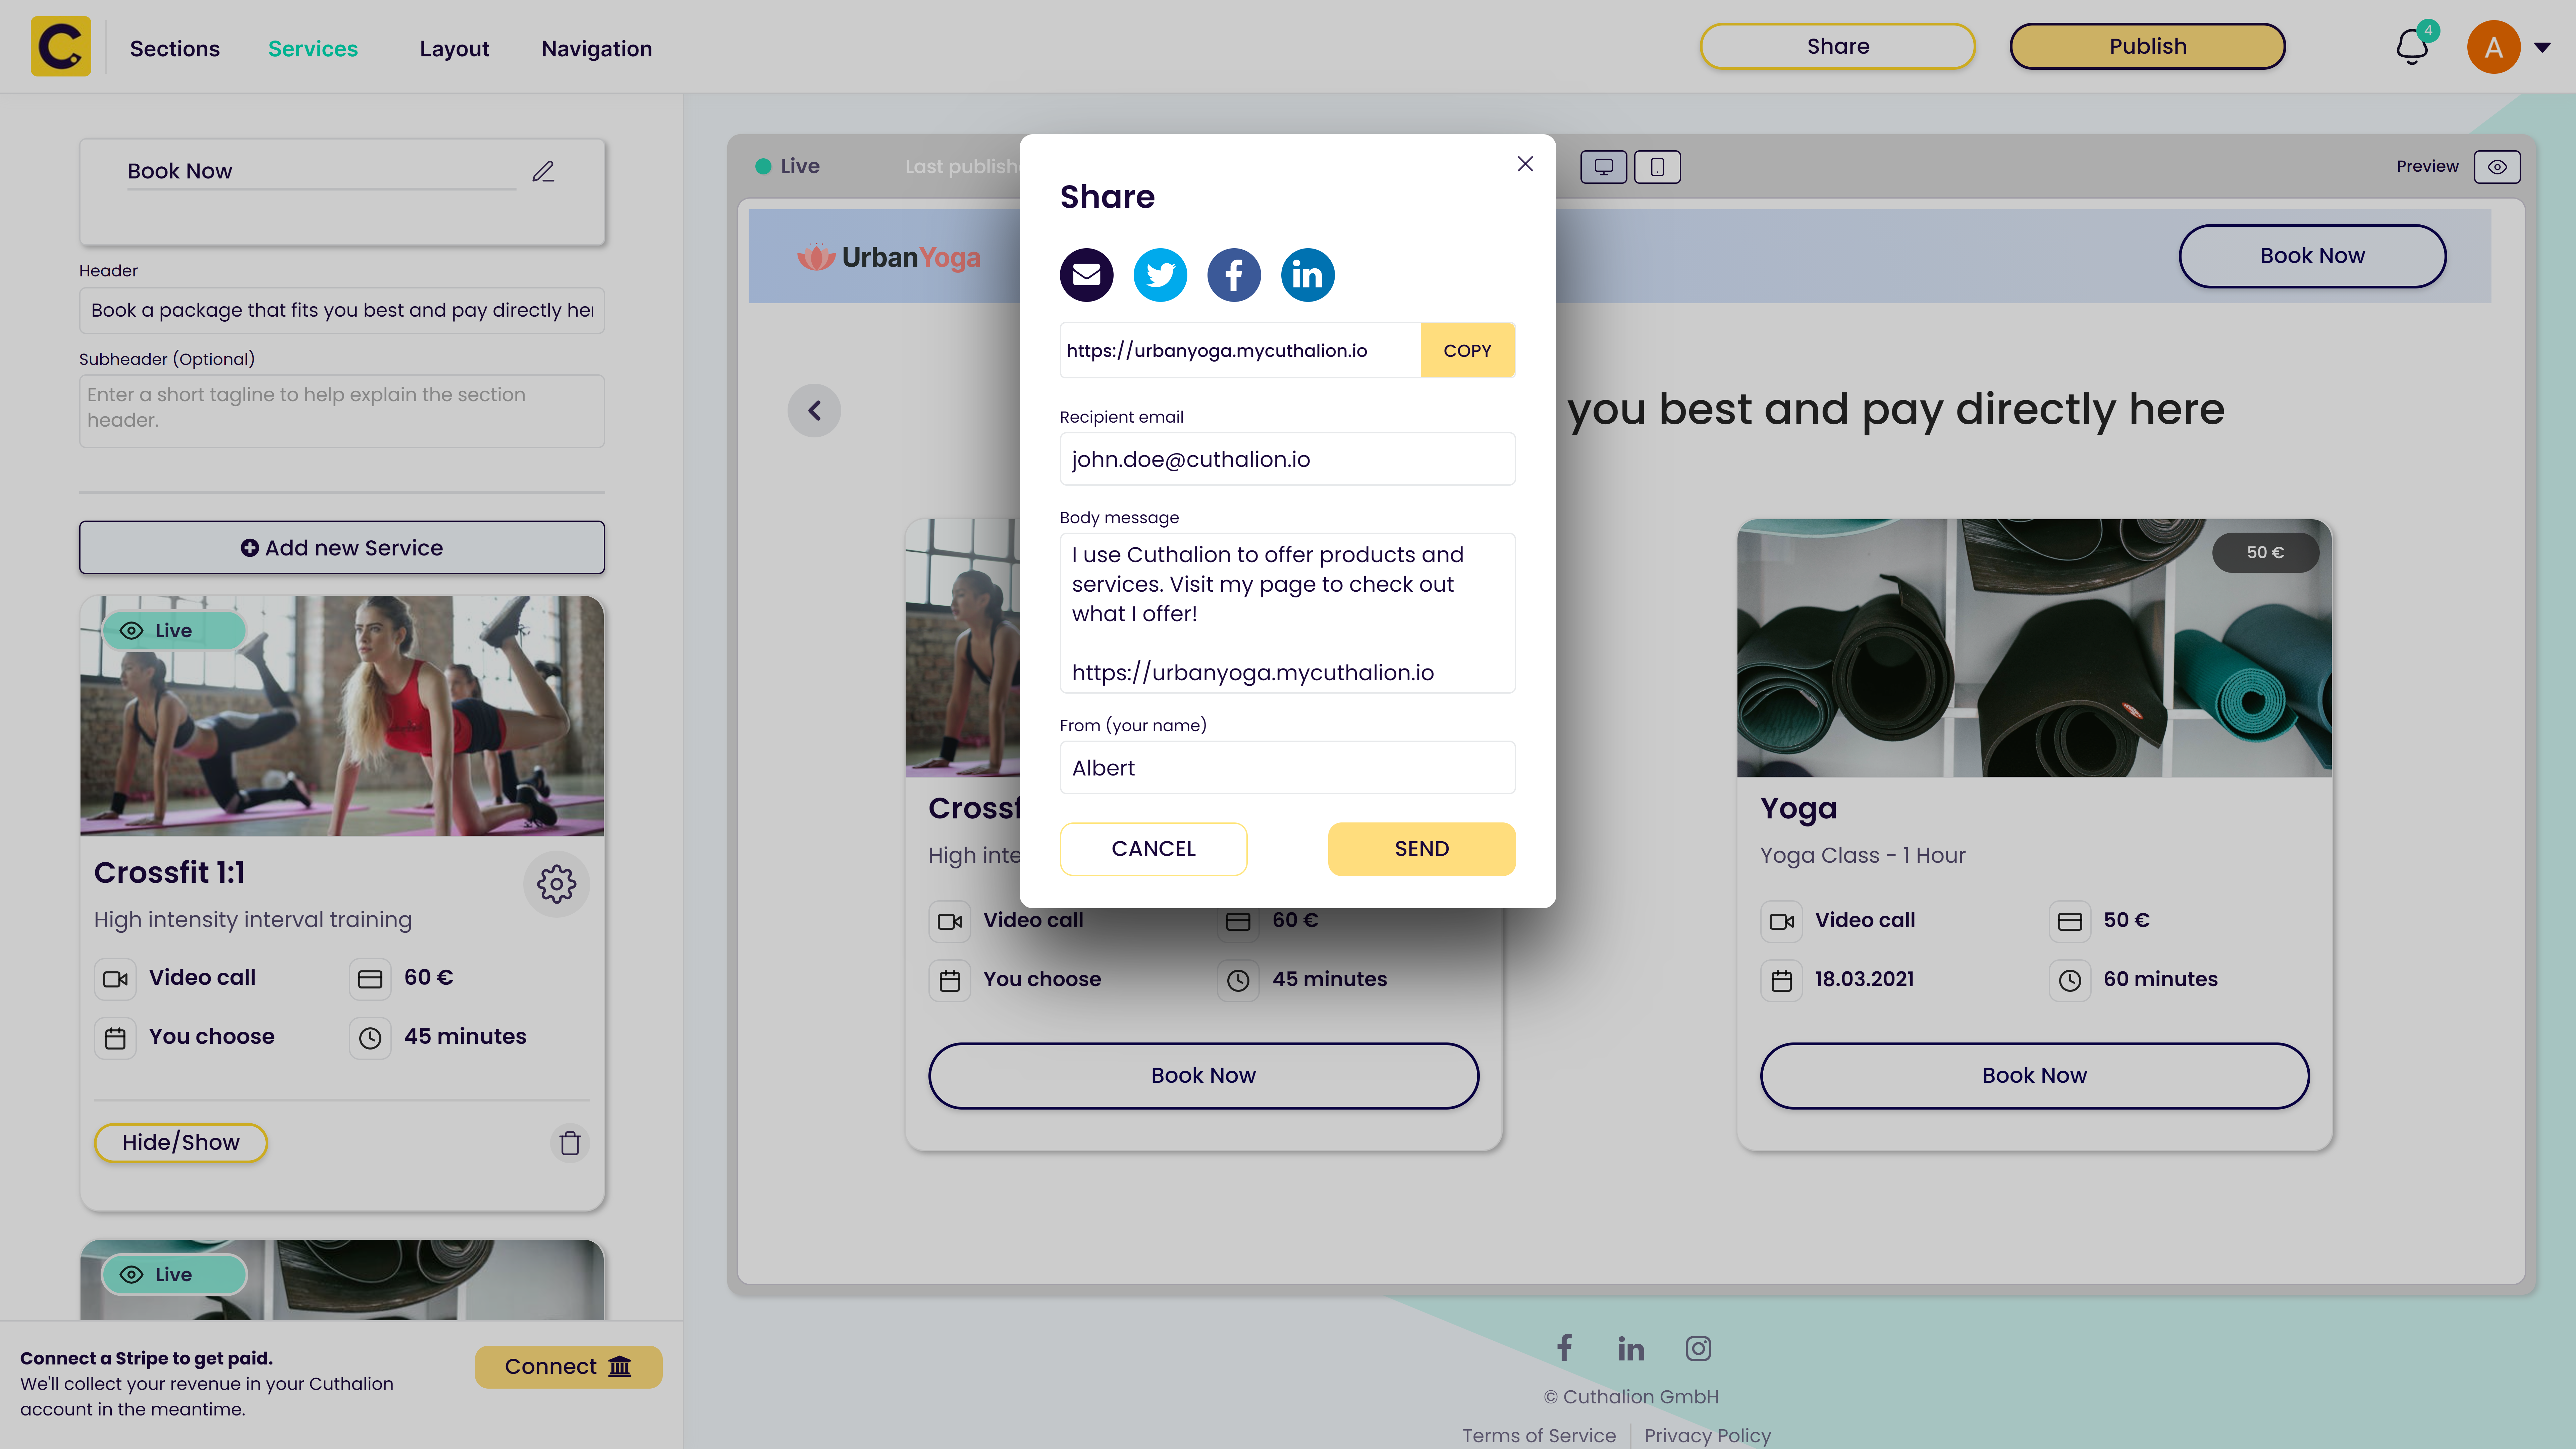Toggle Hide/Show for Crossfit service
Viewport: 2576px width, 1449px height.
tap(180, 1142)
